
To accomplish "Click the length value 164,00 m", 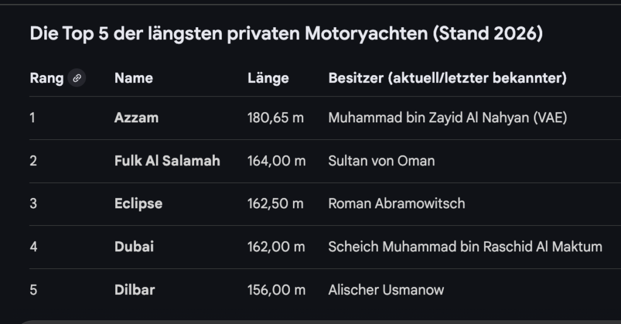I will (x=276, y=161).
